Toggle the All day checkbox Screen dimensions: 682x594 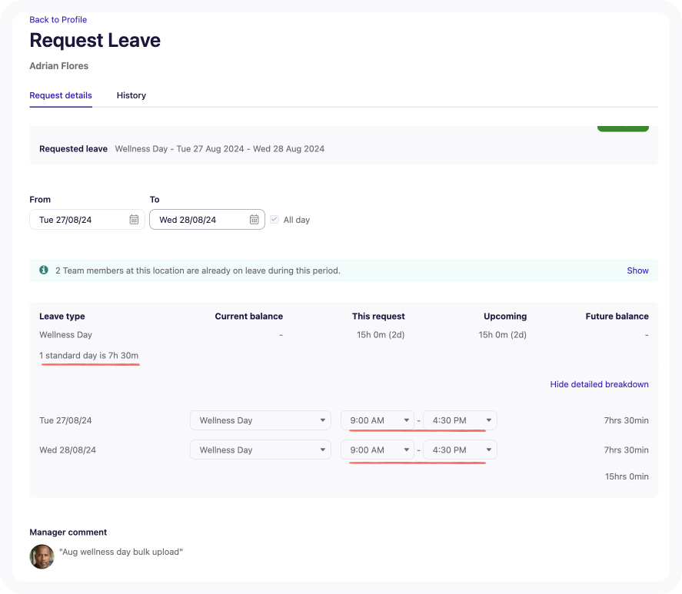coord(274,219)
